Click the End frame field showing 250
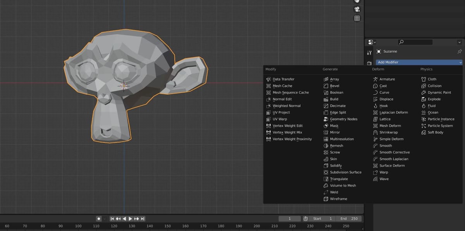The height and width of the screenshot is (231, 465). [349, 219]
